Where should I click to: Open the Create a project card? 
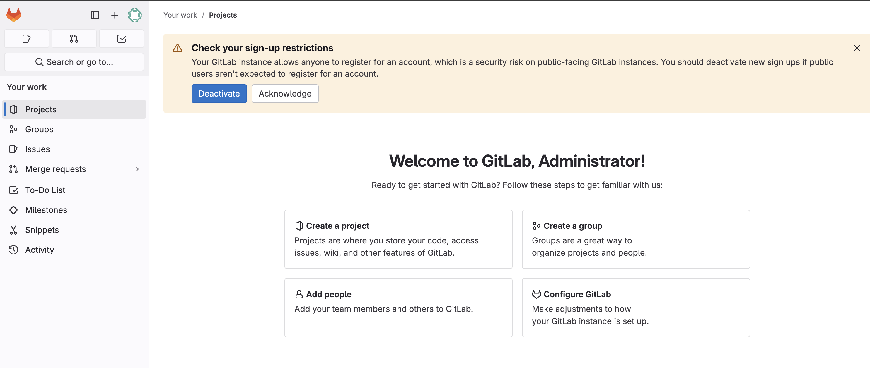(398, 240)
